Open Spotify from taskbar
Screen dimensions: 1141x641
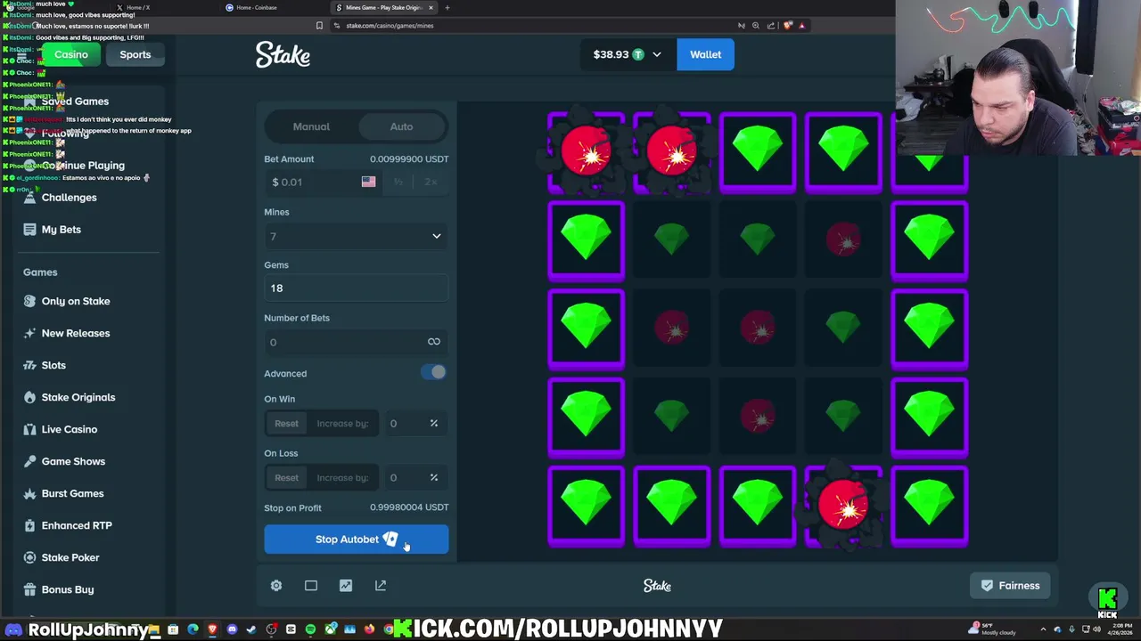310,629
